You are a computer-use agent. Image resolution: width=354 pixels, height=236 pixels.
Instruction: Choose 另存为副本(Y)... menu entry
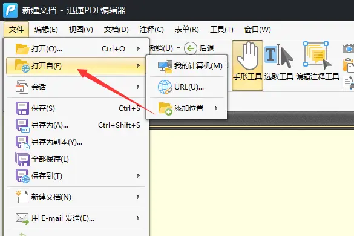coord(76,142)
